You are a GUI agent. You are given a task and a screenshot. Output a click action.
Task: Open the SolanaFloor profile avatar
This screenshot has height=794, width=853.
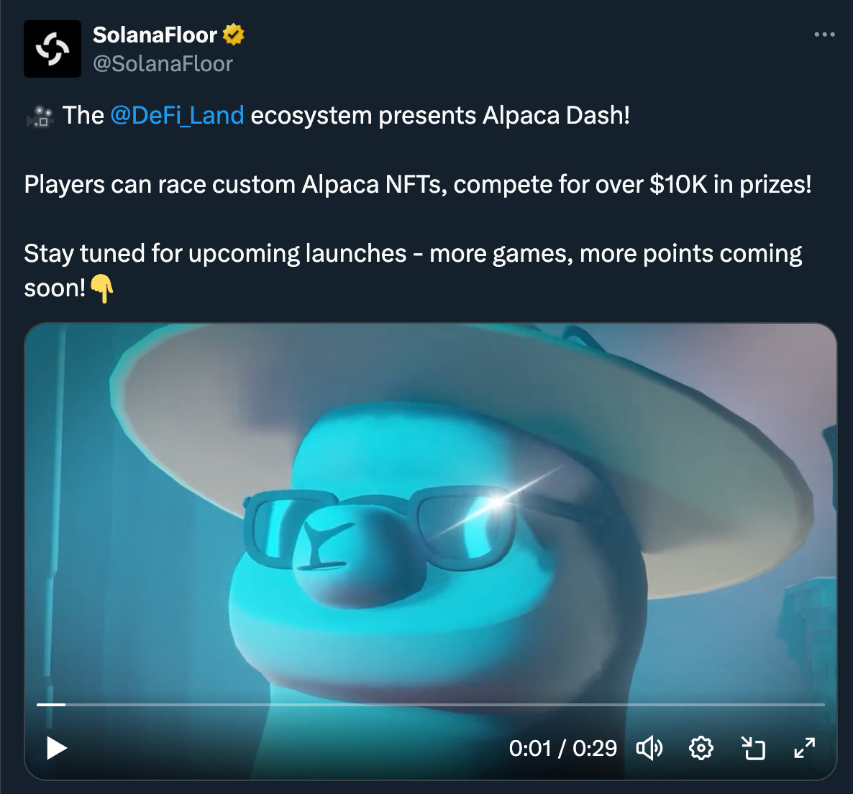53,49
